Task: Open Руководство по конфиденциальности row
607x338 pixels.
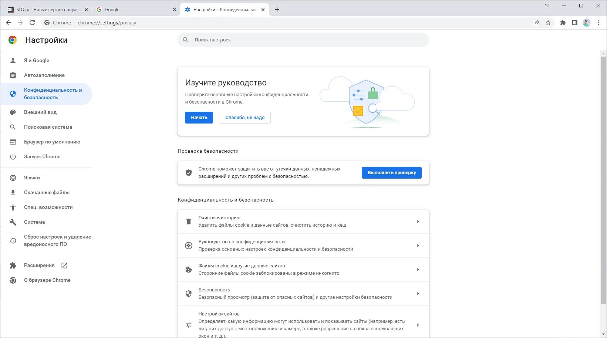Action: tap(303, 246)
